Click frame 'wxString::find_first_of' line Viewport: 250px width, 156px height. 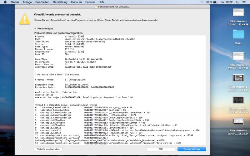[x=114, y=135]
